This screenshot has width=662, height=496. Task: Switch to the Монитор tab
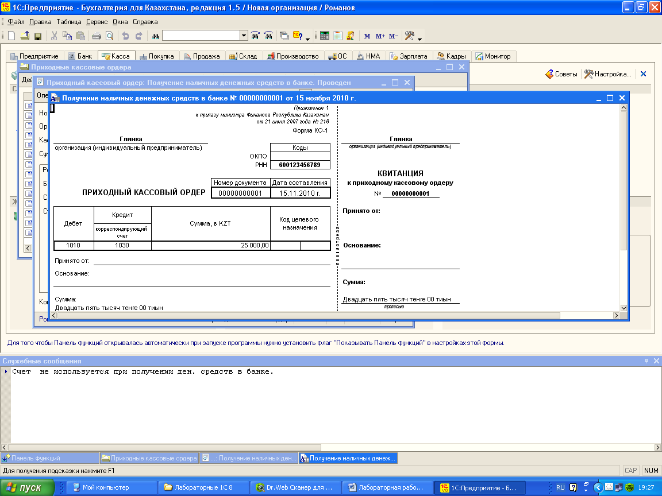tap(493, 56)
